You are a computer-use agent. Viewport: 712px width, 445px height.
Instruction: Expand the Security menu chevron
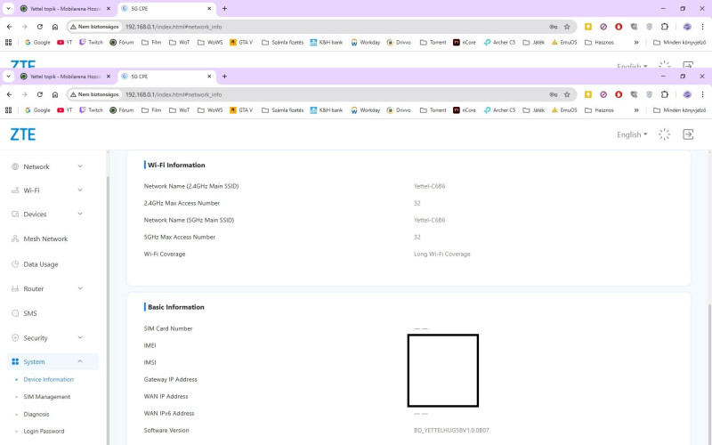point(80,337)
